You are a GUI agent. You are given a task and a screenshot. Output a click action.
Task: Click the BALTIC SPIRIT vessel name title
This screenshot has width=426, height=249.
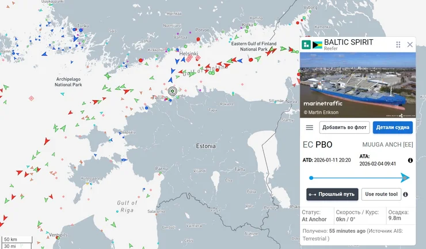point(348,42)
